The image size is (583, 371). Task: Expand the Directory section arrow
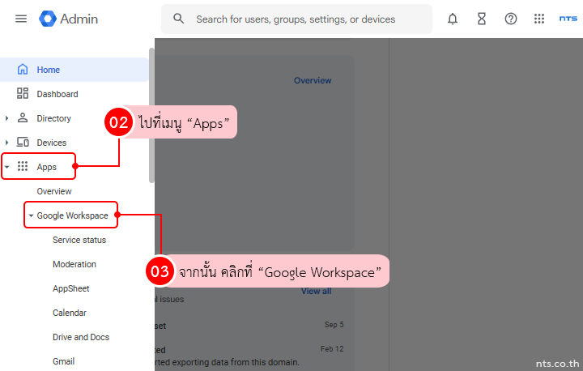(7, 118)
